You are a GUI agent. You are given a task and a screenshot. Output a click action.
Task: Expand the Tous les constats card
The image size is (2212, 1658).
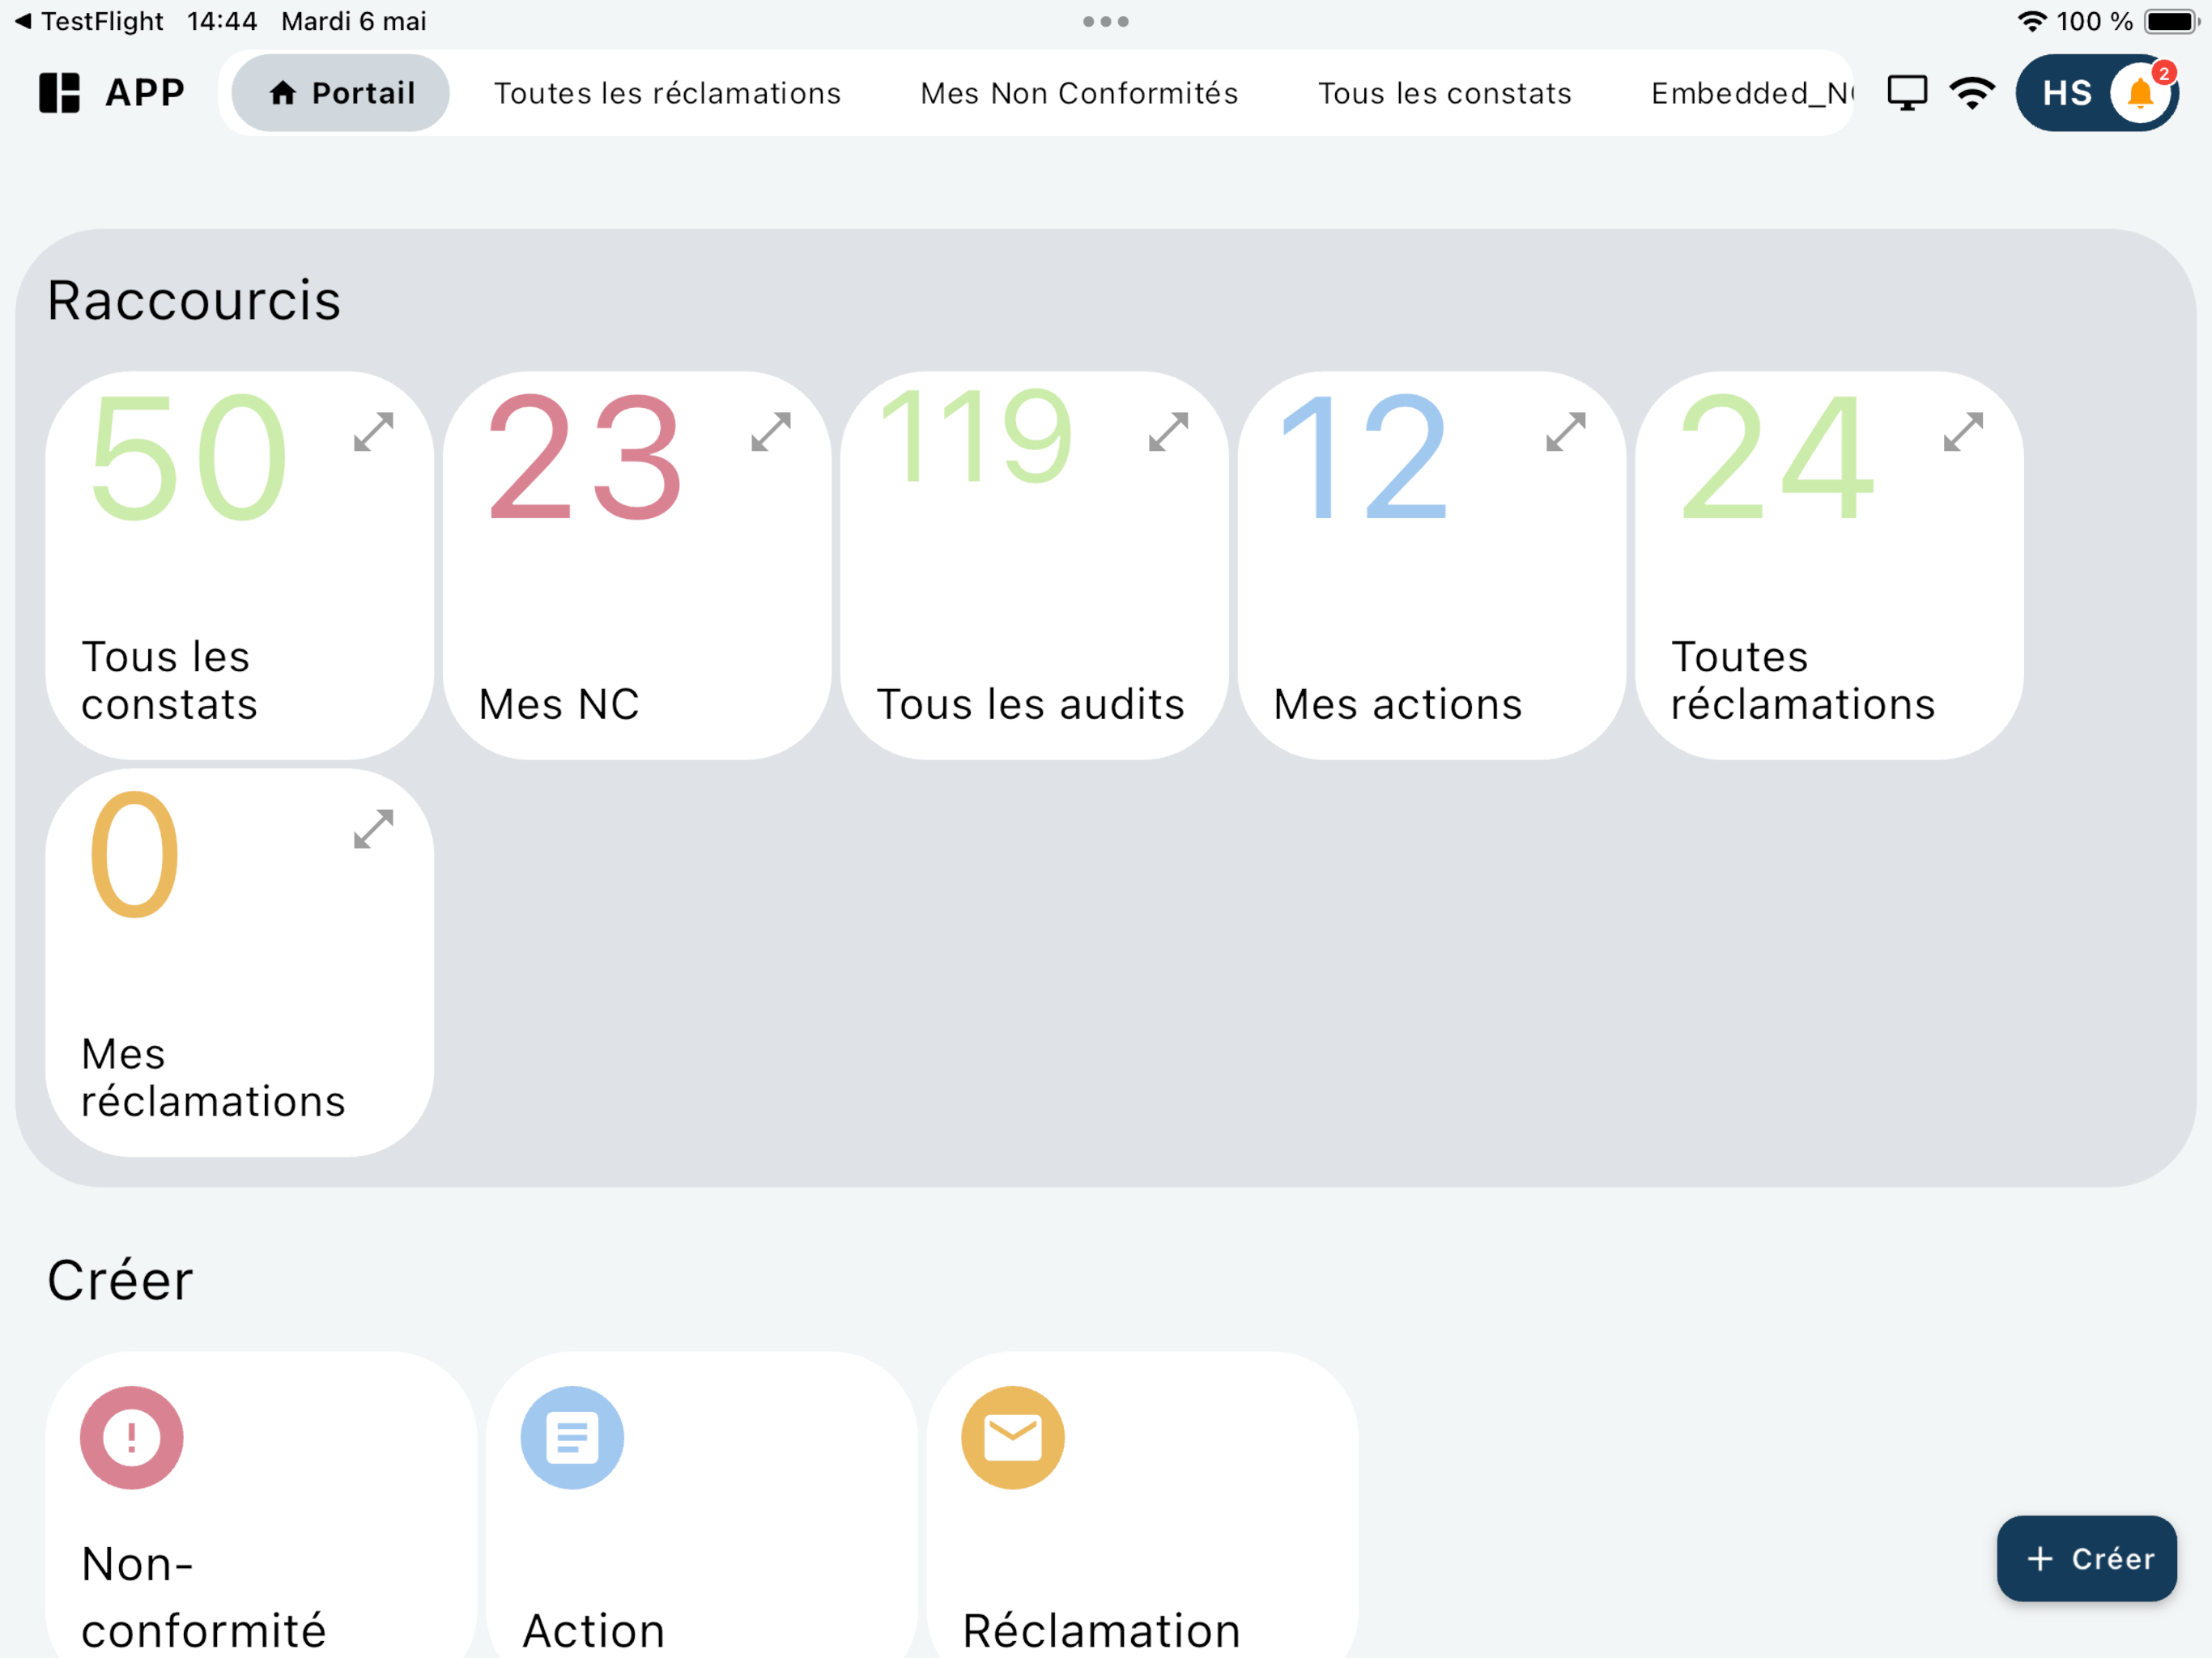374,432
